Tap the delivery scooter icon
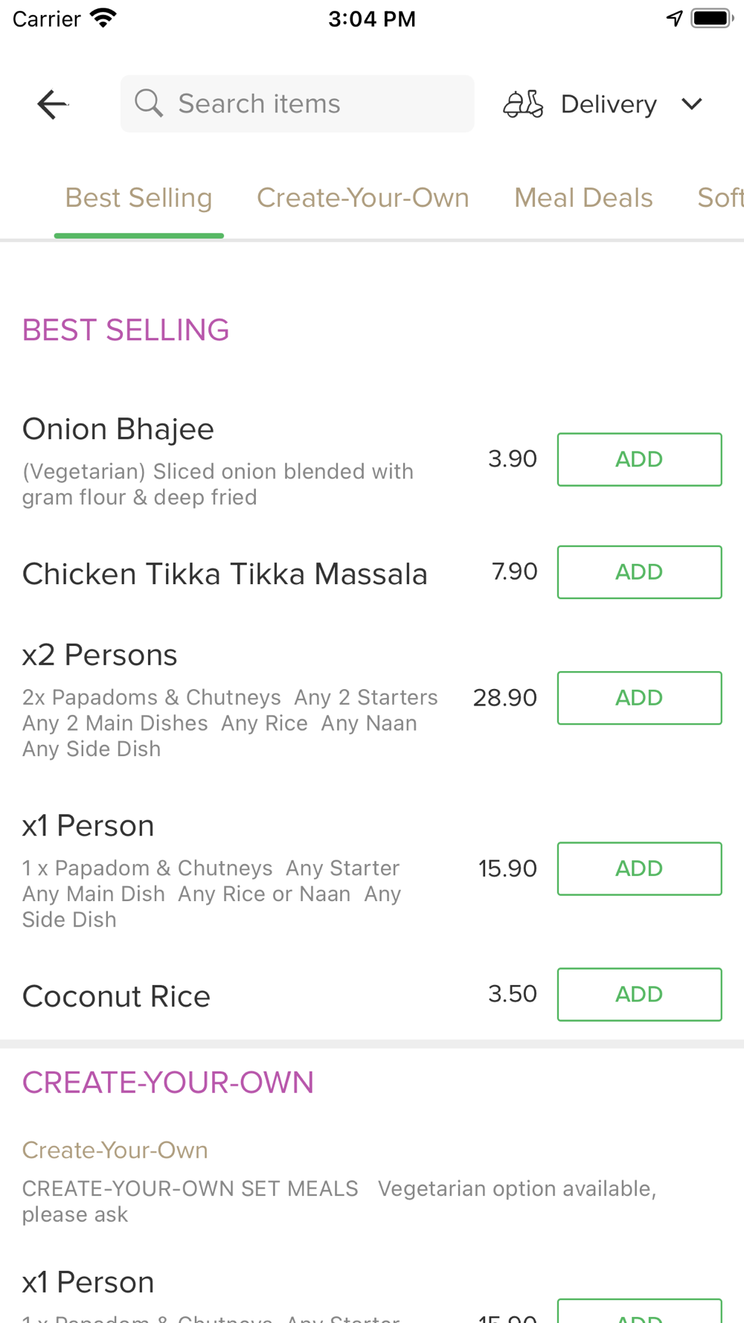Screen dimensions: 744x1323 (x=523, y=104)
